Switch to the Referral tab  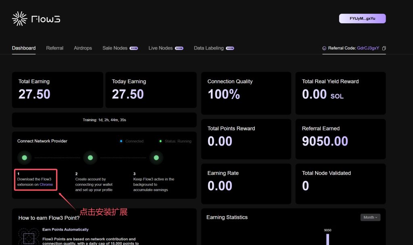coord(54,48)
